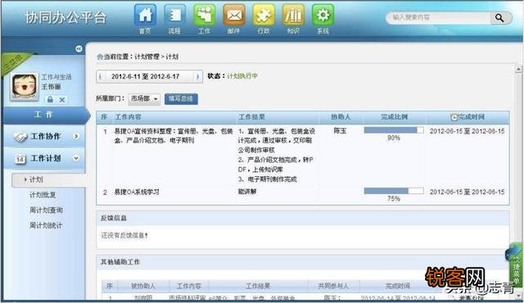524x303 pixels.
Task: Open the 周计划查询 menu item
Action: tap(46, 210)
